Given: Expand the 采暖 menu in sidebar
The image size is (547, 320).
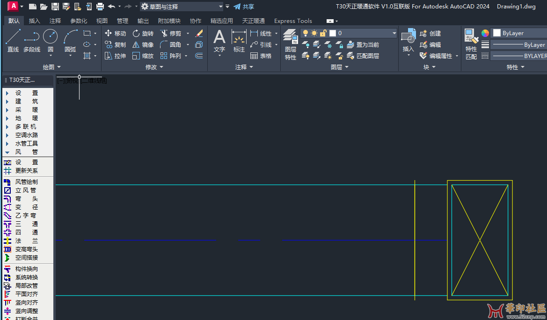Looking at the screenshot, I should [x=26, y=110].
